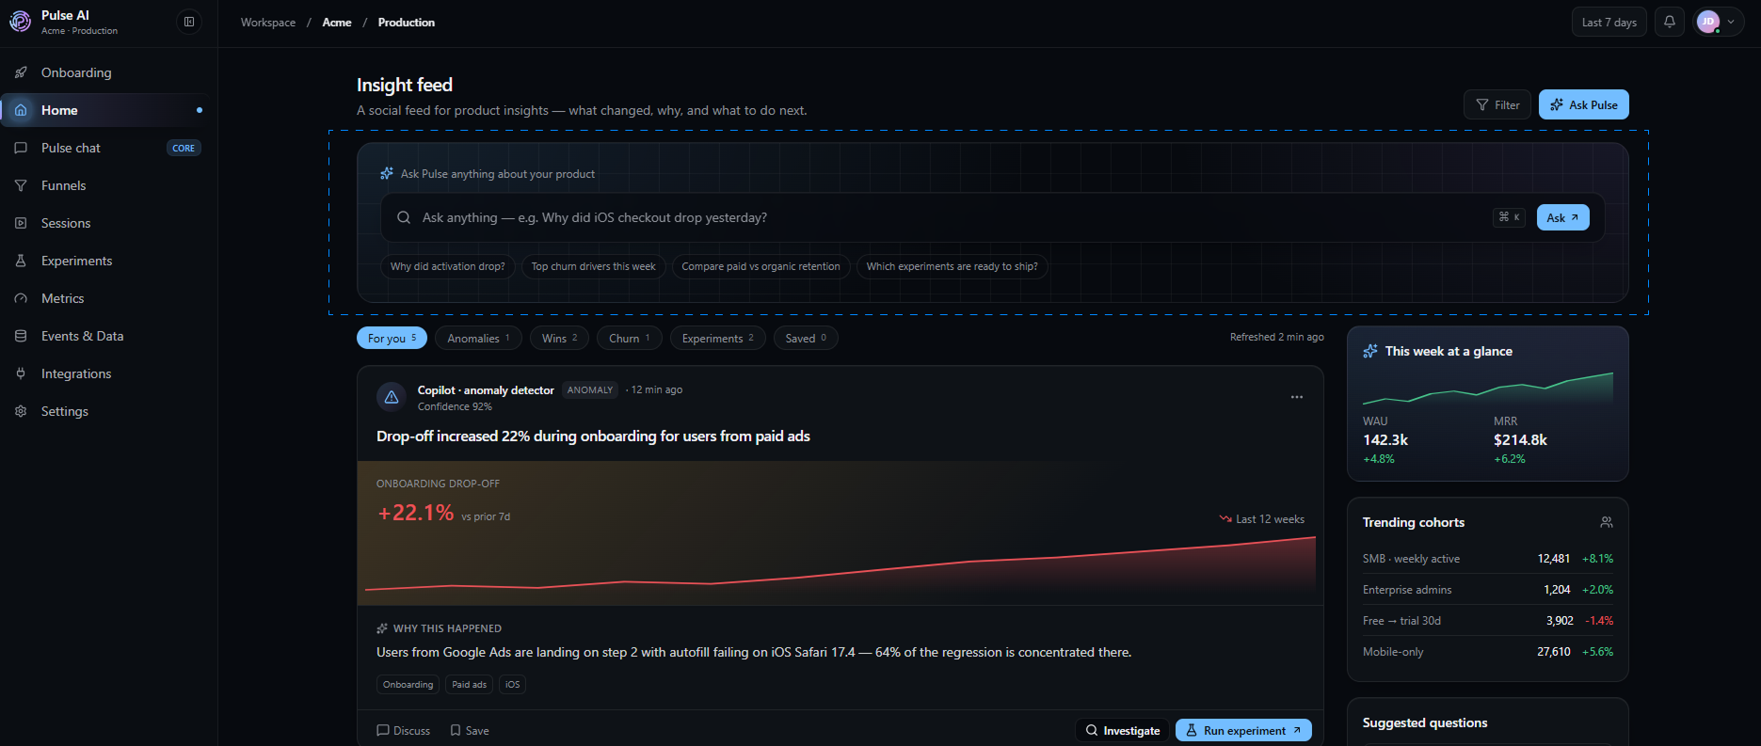Screen dimensions: 1761x746
Task: Save the anomaly insight card
Action: (470, 731)
